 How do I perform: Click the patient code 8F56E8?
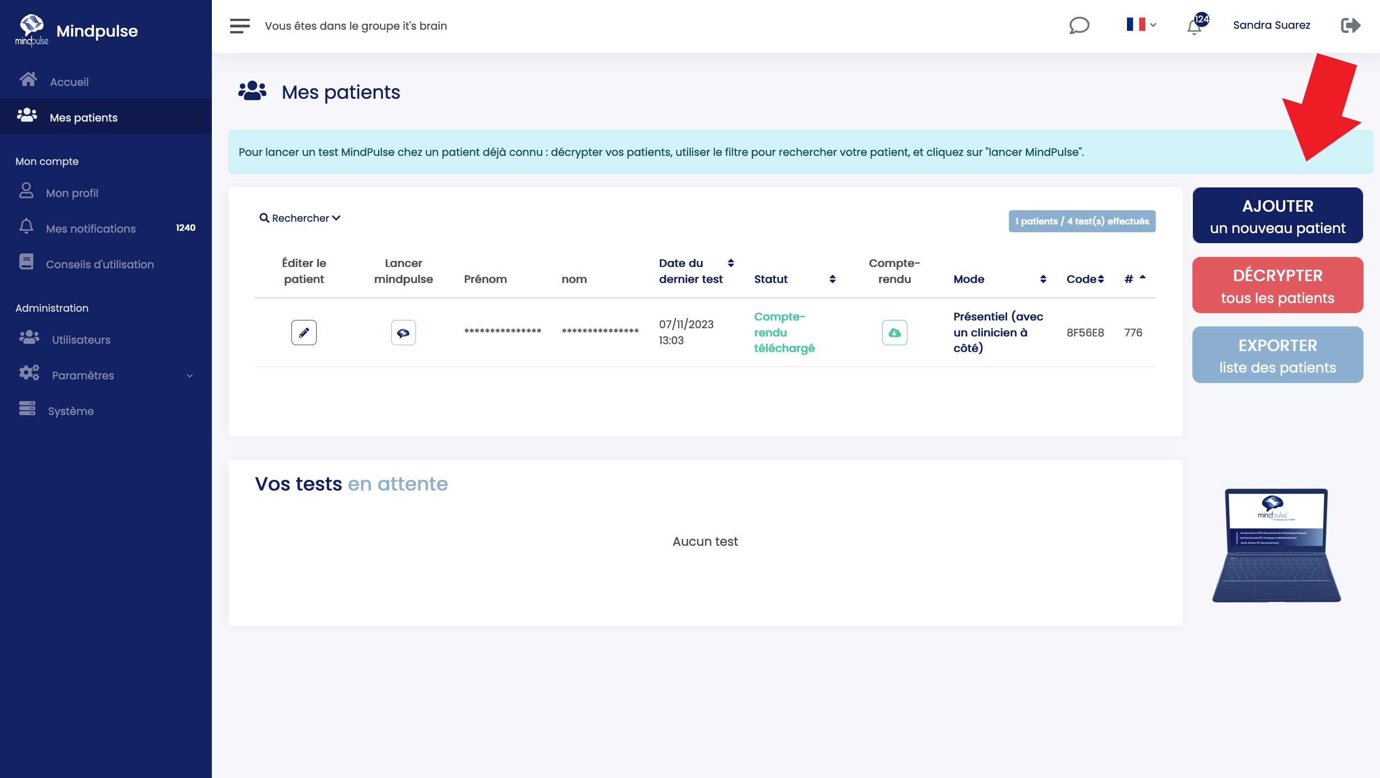click(1085, 332)
